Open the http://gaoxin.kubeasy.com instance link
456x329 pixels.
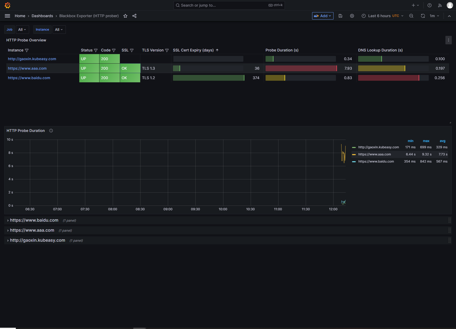point(32,59)
